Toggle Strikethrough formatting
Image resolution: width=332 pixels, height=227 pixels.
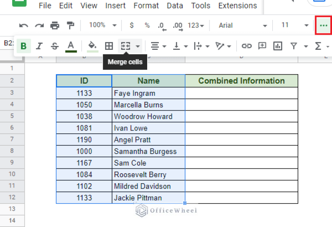point(55,46)
